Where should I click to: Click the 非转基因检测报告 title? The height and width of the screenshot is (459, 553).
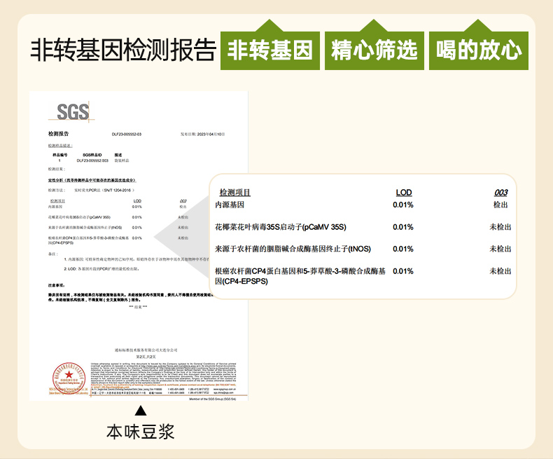[x=122, y=50]
